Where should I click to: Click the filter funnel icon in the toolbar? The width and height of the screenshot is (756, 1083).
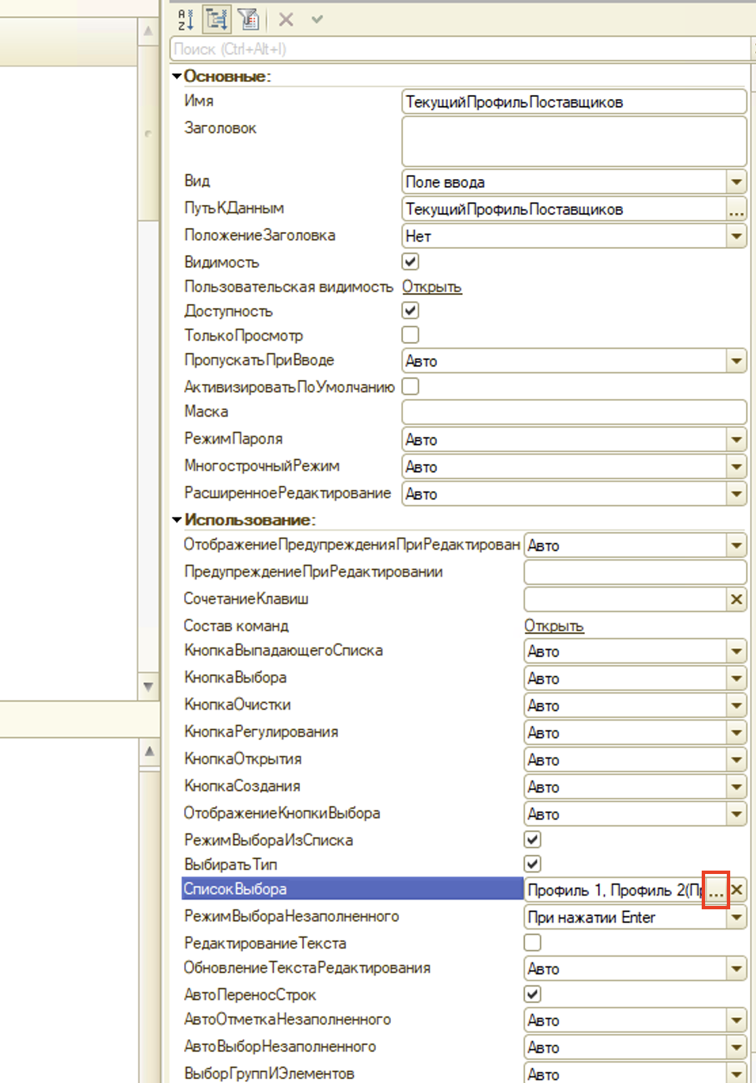click(248, 20)
